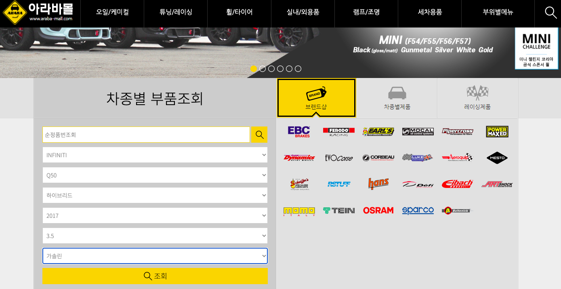Open the 실내/외용품 menu
Image resolution: width=561 pixels, height=289 pixels.
coord(303,12)
